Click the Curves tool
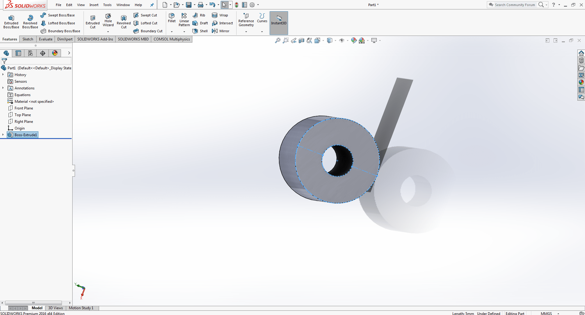Viewport: 585px width, 315px height. click(x=262, y=18)
